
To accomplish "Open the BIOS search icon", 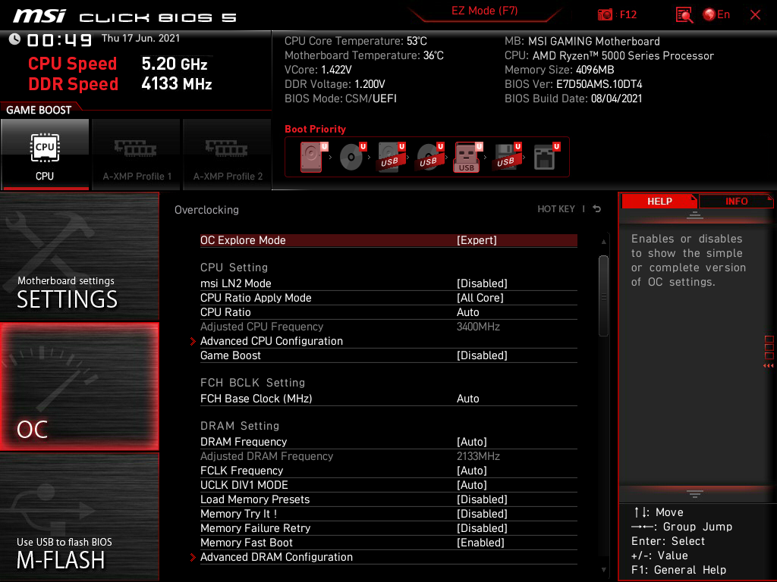I will tap(684, 14).
